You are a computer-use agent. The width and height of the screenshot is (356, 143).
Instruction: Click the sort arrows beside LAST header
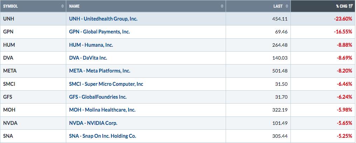[x=287, y=6]
